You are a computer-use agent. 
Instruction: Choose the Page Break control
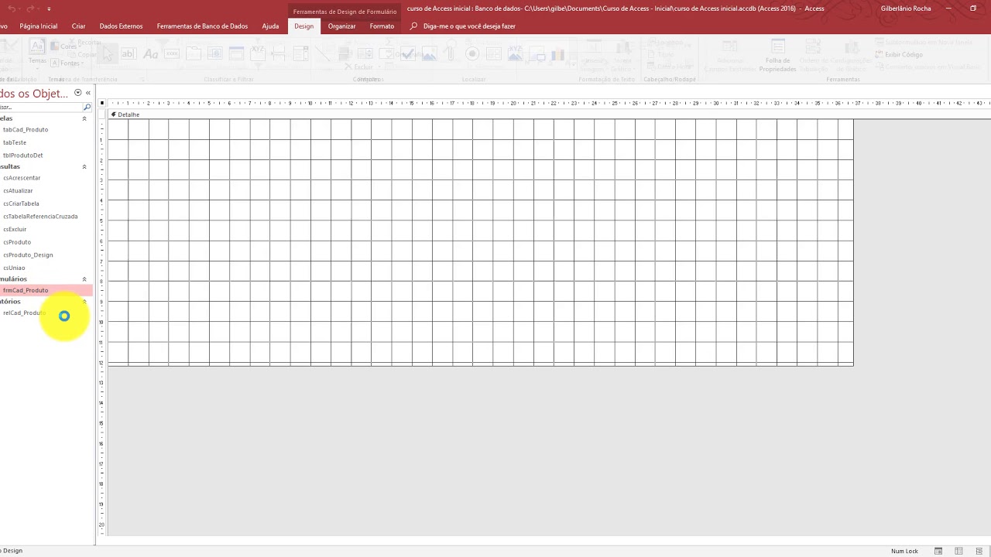(x=278, y=54)
